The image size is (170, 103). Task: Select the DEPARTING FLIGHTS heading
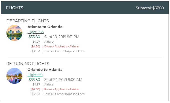(x=28, y=21)
